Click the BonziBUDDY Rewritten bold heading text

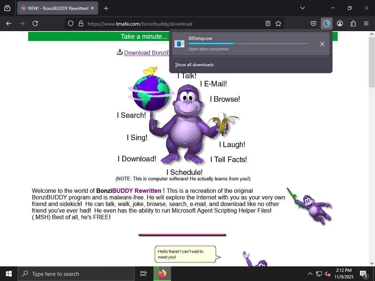pyautogui.click(x=130, y=191)
